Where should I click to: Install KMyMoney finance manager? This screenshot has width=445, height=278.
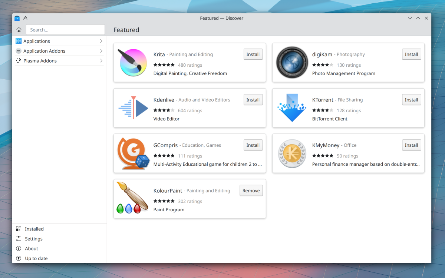click(411, 145)
